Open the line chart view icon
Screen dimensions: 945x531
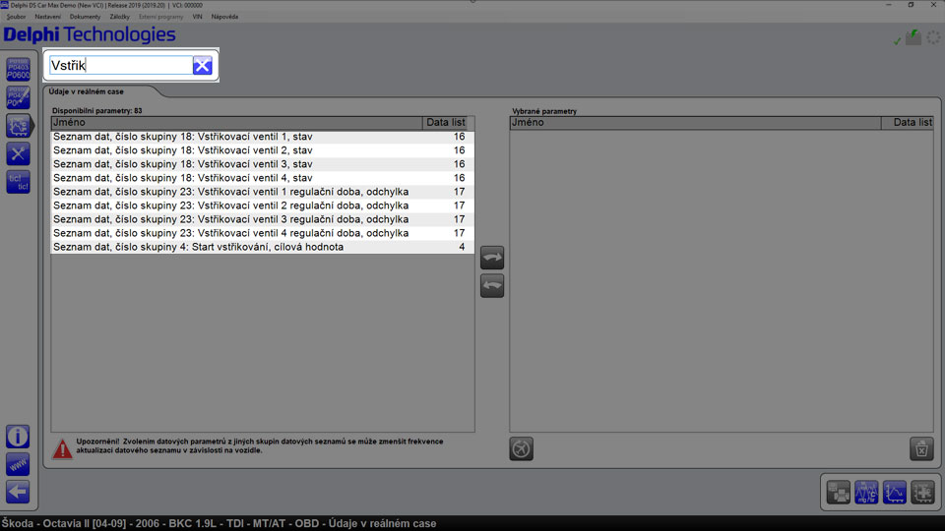(x=895, y=492)
